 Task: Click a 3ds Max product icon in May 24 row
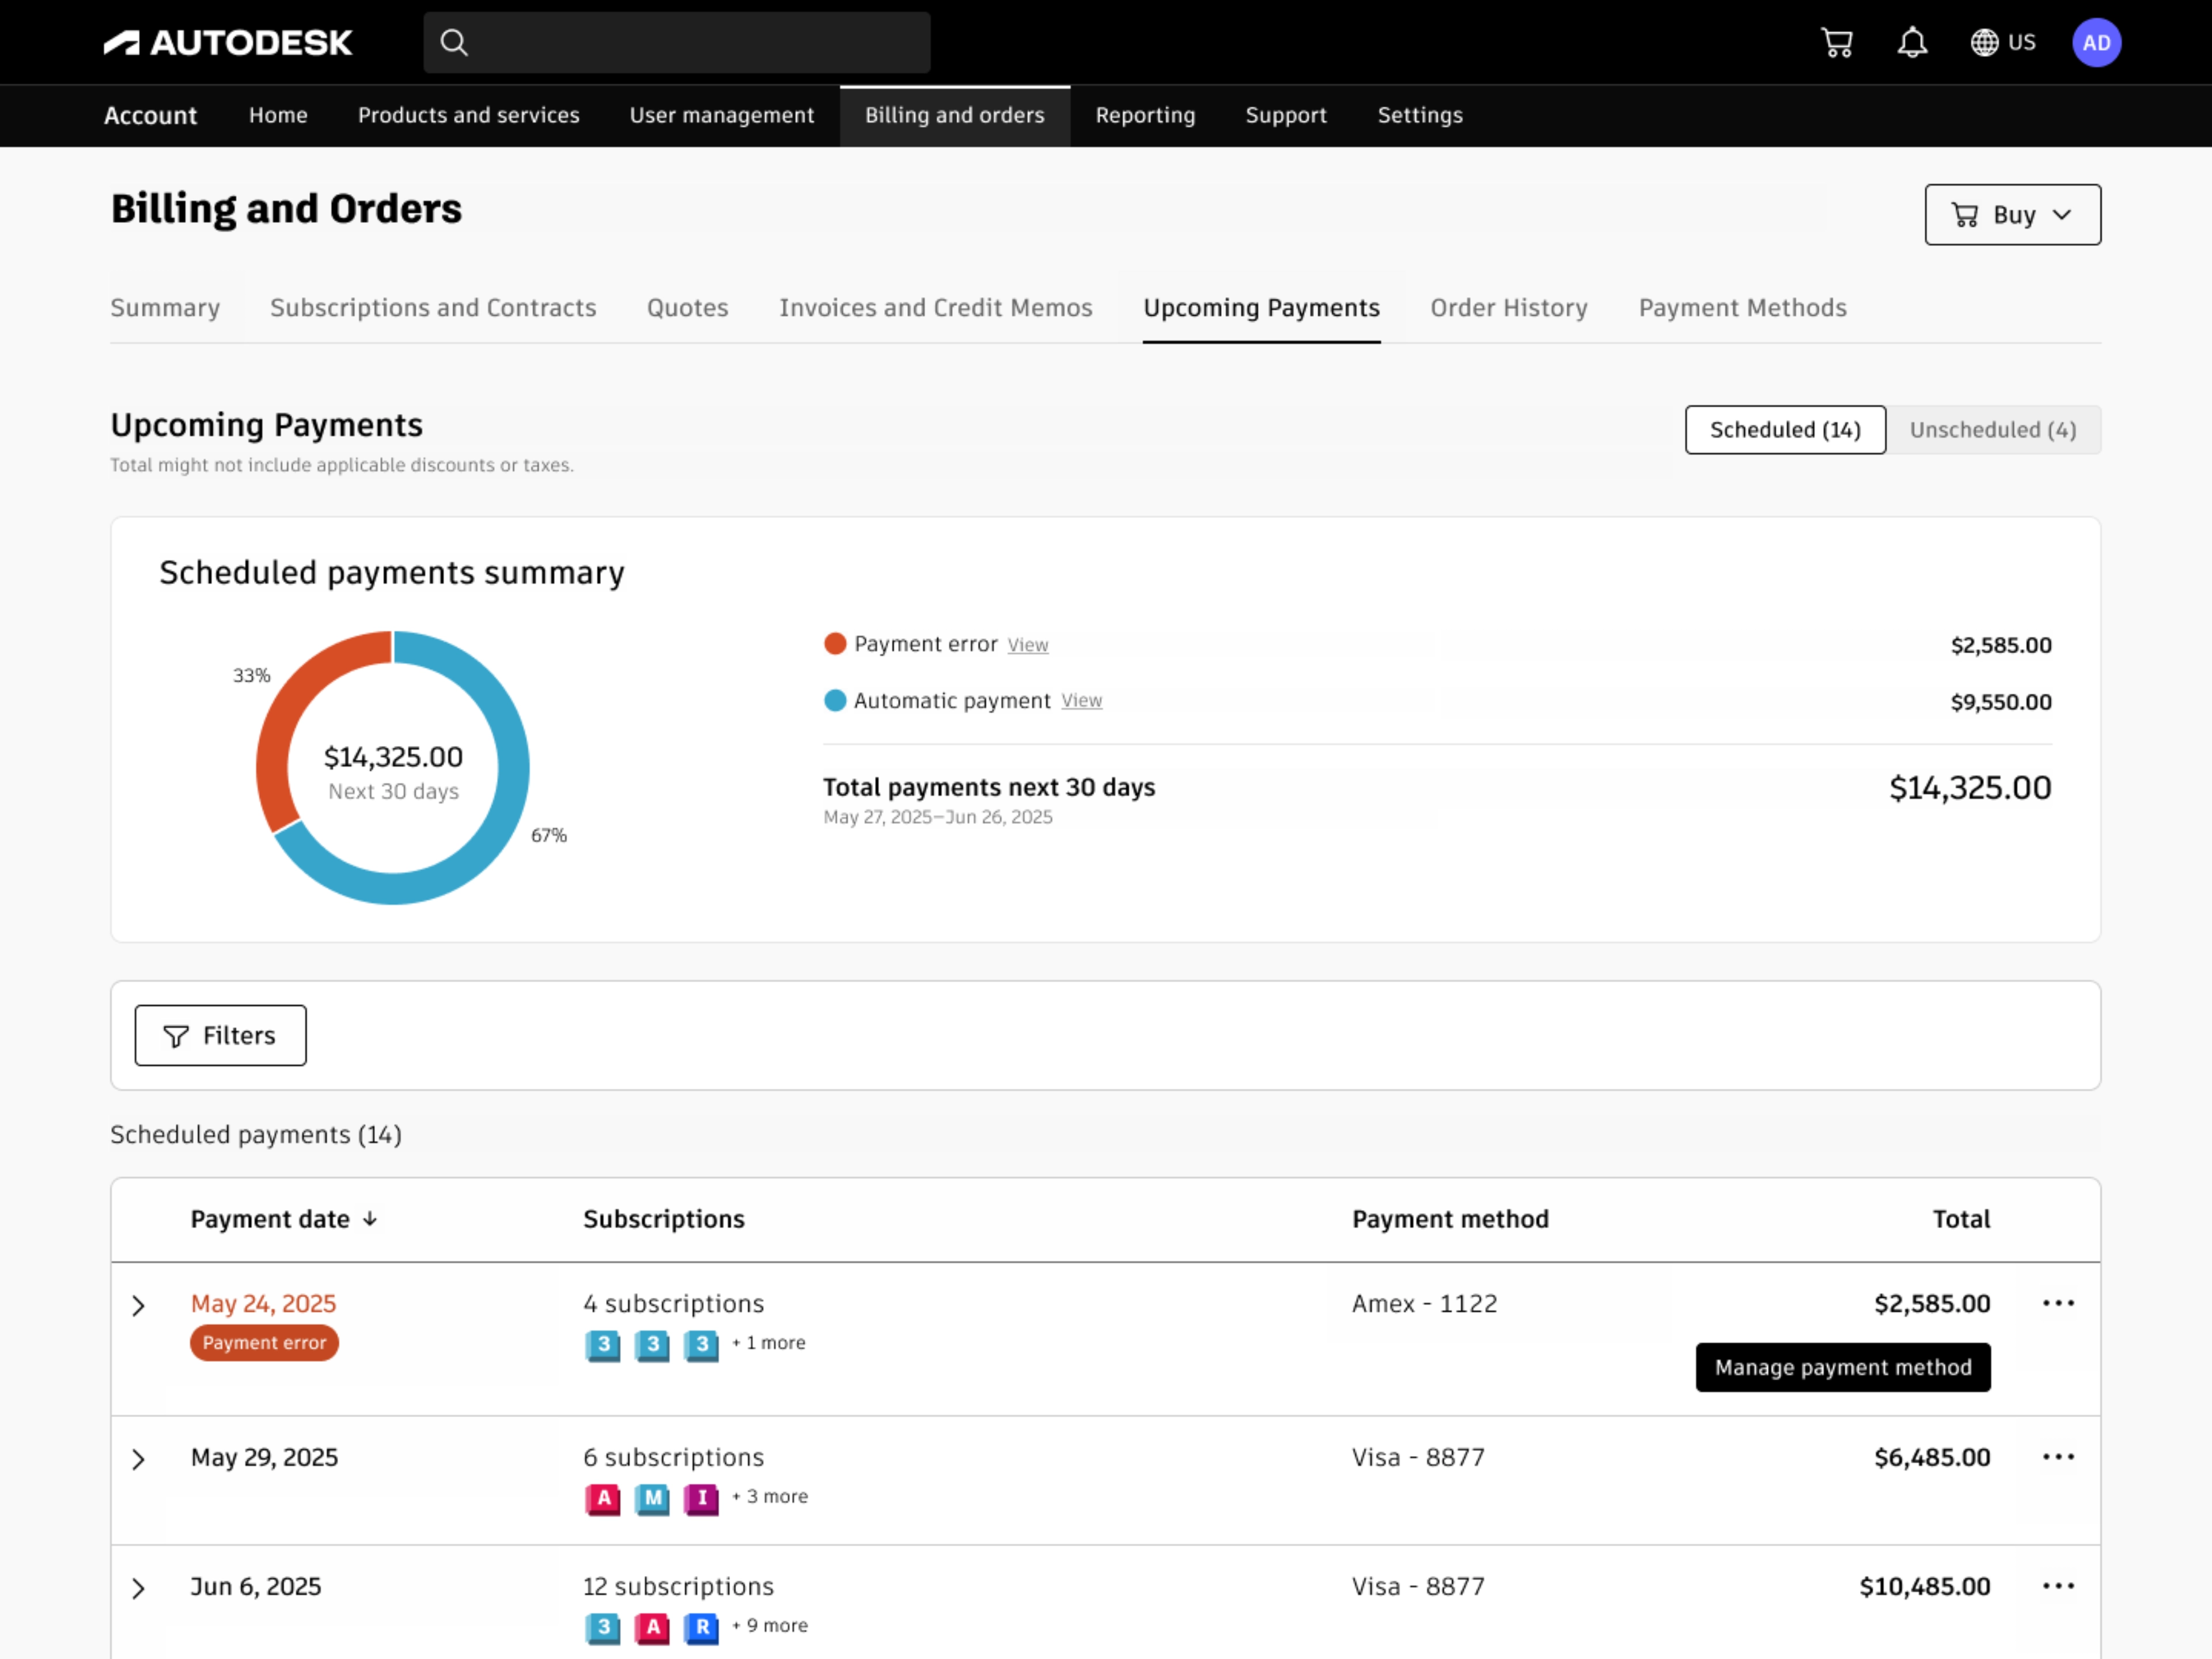coord(602,1346)
